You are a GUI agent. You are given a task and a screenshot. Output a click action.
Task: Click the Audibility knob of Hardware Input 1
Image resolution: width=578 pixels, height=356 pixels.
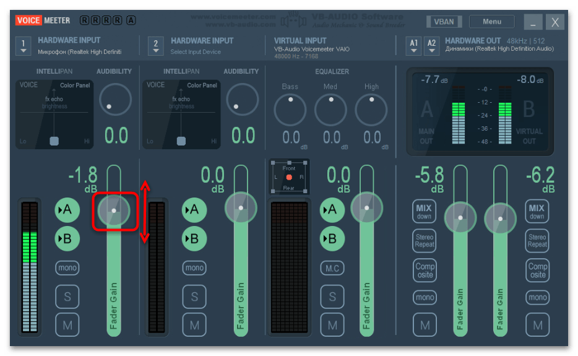[x=115, y=99]
